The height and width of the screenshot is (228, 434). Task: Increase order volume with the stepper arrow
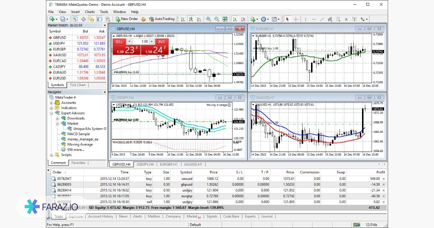pos(152,41)
